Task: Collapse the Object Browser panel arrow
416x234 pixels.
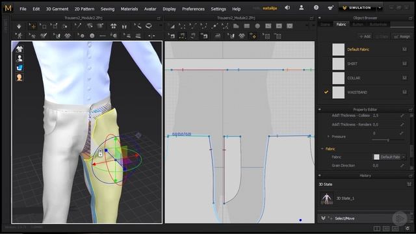Action: [319, 18]
